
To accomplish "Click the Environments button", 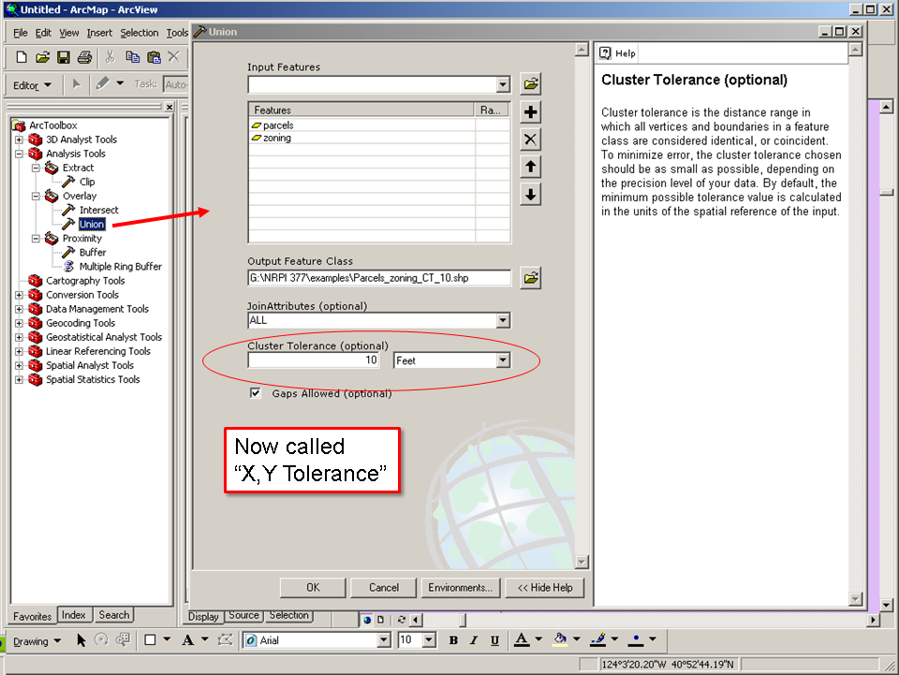I will [x=461, y=587].
